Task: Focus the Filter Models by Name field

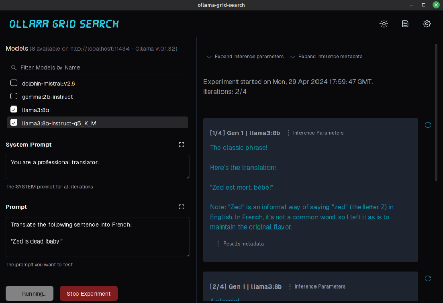Action: point(98,68)
